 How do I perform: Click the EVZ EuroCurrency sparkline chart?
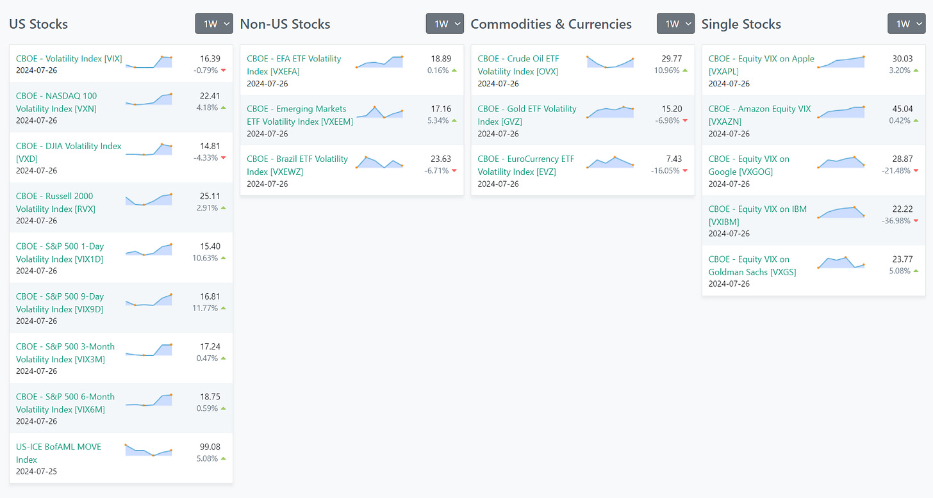pyautogui.click(x=610, y=162)
